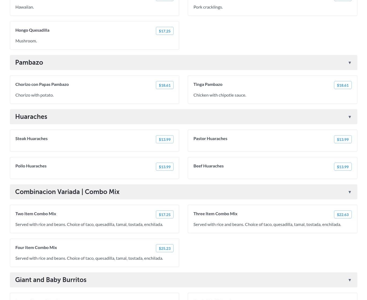
Task: Click the Hongo Quesadilla $17.25 price button
Action: tap(164, 31)
